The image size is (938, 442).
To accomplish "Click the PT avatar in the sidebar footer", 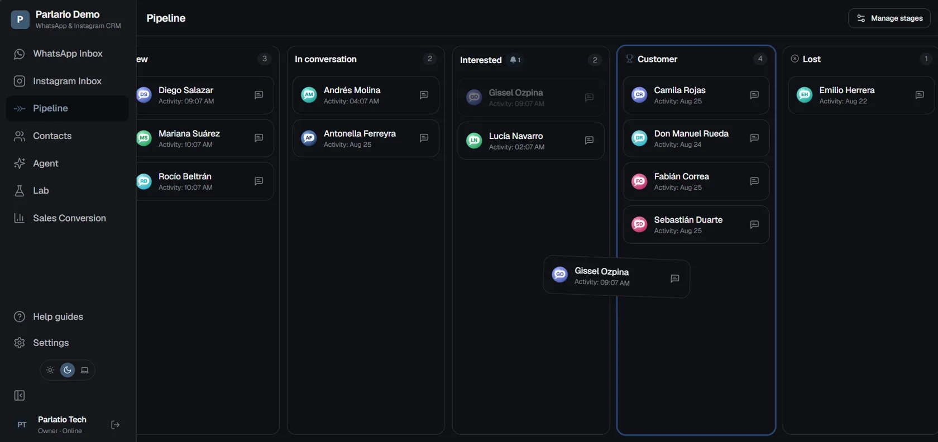I will (22, 425).
